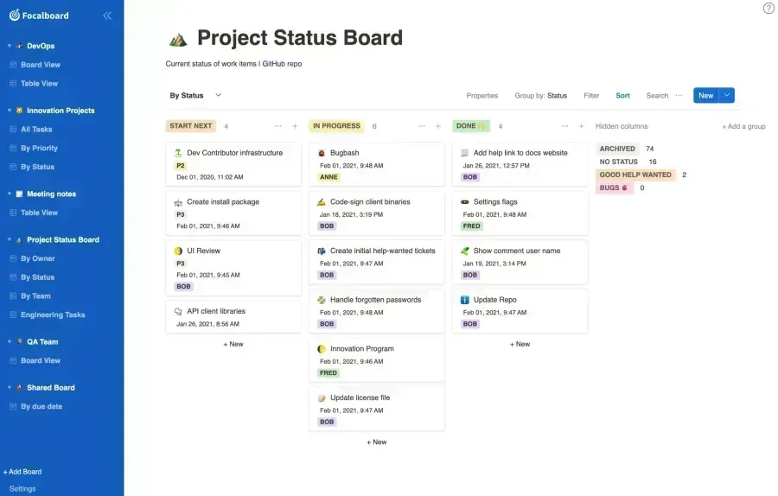
Task: Click the Bugbash card bug icon
Action: 322,153
